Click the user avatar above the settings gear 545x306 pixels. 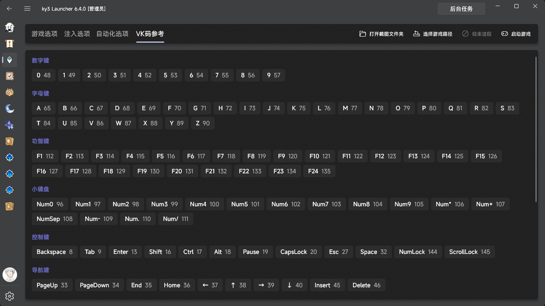coord(9,275)
